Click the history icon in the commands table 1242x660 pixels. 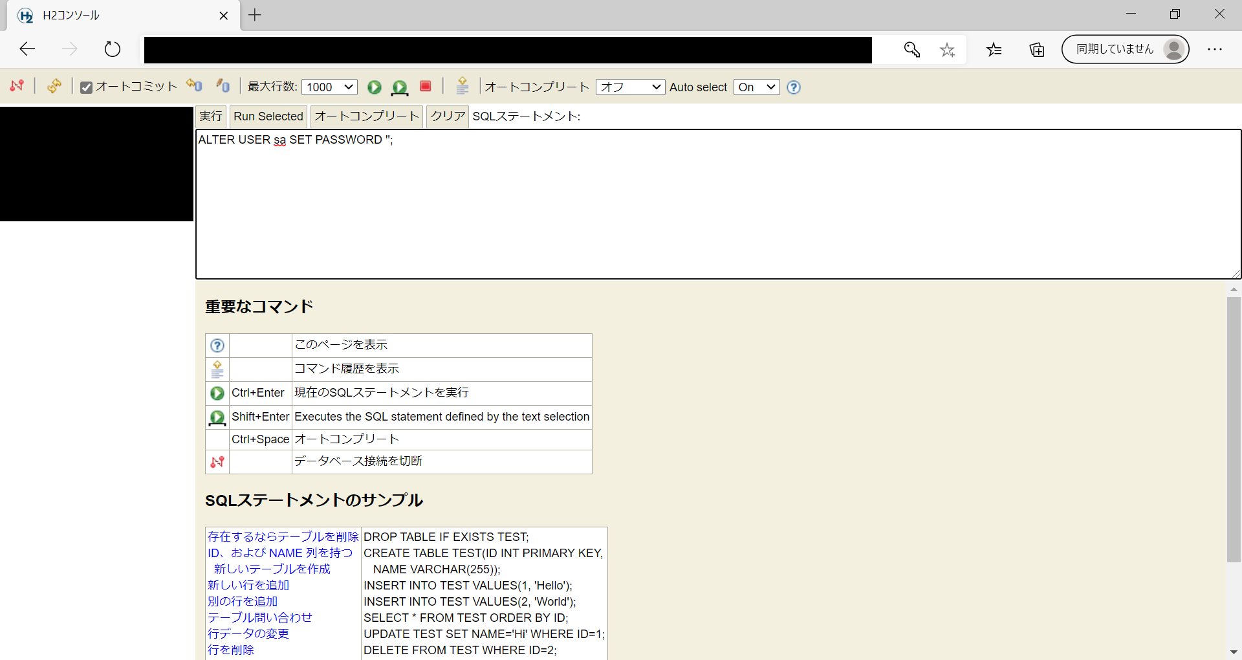click(x=217, y=369)
